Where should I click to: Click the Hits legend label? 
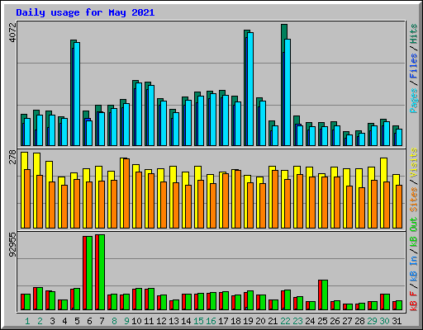click(413, 34)
